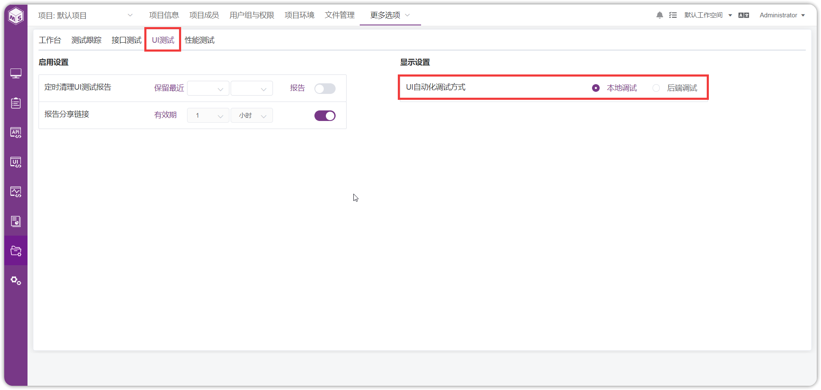The height and width of the screenshot is (390, 821).
Task: Open the 小时 unit dropdown
Action: point(252,115)
